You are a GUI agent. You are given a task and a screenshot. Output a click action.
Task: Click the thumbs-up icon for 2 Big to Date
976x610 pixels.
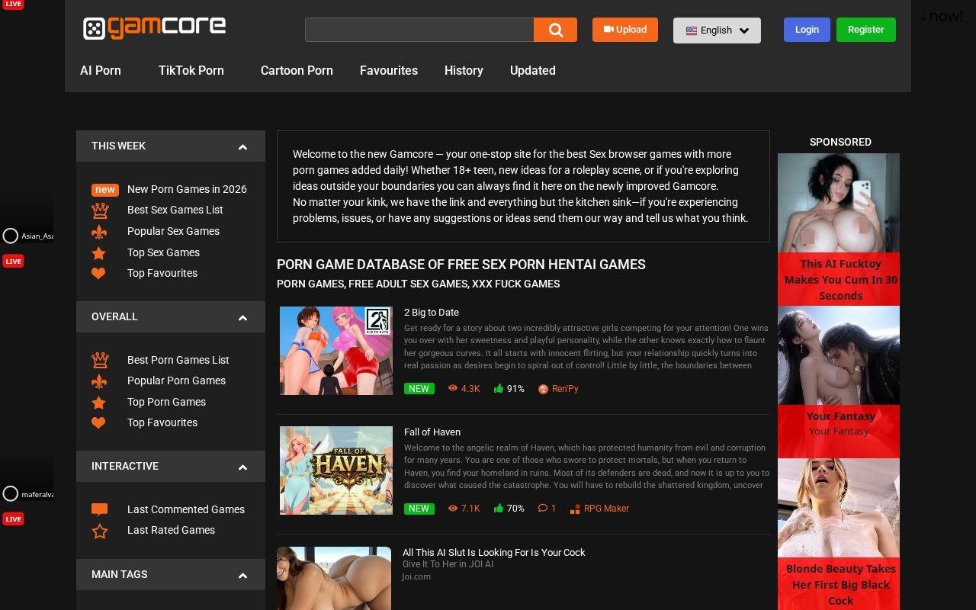click(499, 388)
